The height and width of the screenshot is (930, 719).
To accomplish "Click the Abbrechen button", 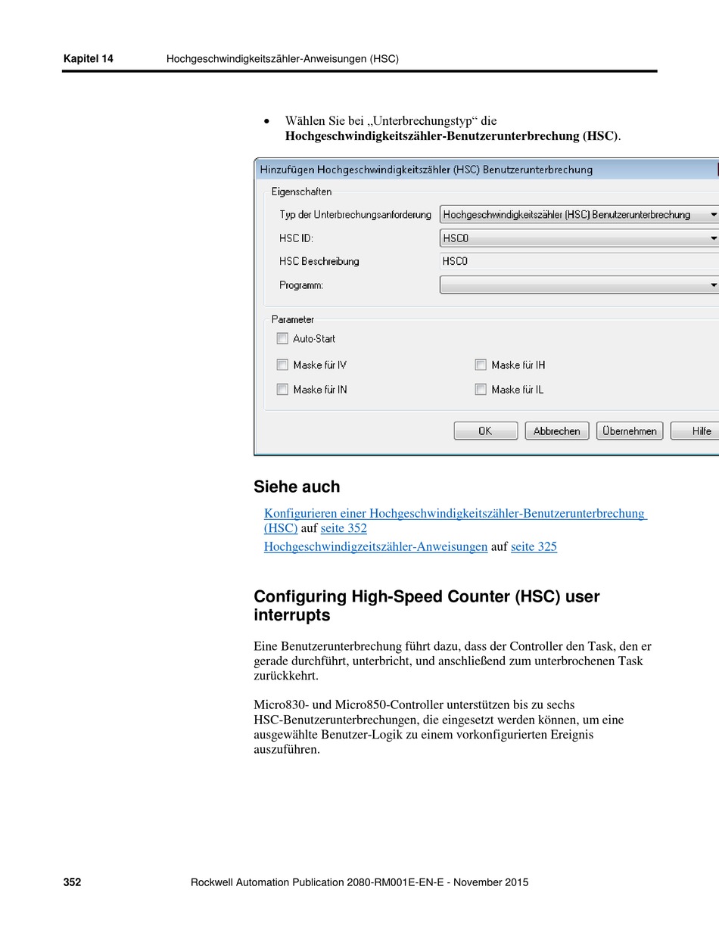I will pos(556,431).
